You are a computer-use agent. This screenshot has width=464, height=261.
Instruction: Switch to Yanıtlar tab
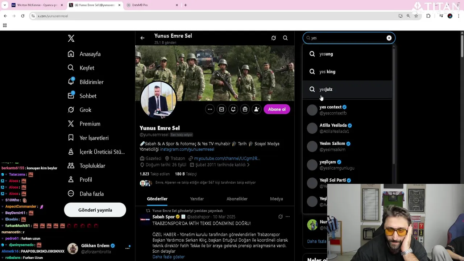[x=197, y=199]
